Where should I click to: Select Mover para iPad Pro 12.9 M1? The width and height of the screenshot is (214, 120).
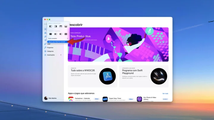pyautogui.click(x=58, y=42)
